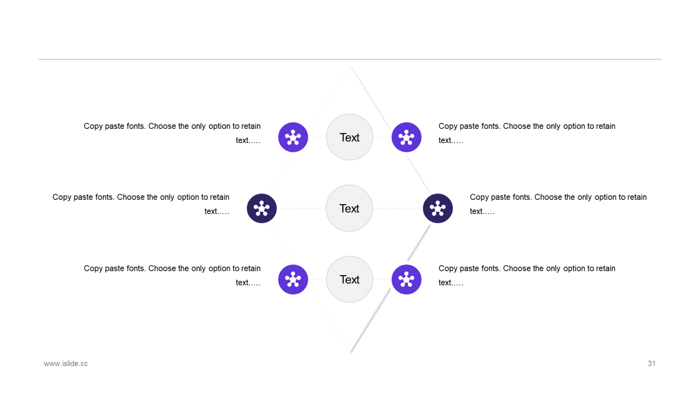The height and width of the screenshot is (393, 700).
Task: Click the bottom-left Copy paste fonts text block
Action: pyautogui.click(x=172, y=276)
